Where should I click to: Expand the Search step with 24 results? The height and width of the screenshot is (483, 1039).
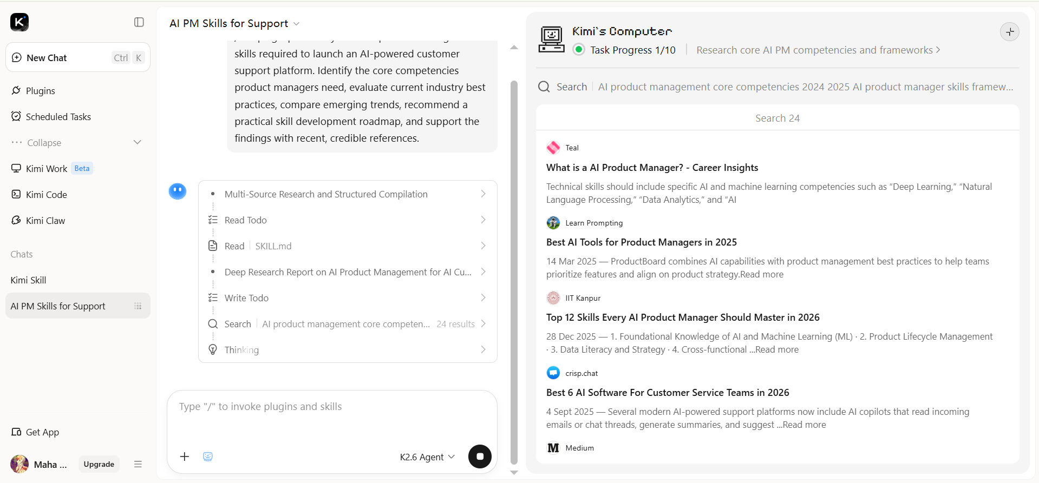(348, 324)
